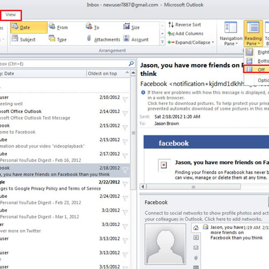
Task: Flag the 2/14/2012 Outlook Test Message
Action: 125,114
